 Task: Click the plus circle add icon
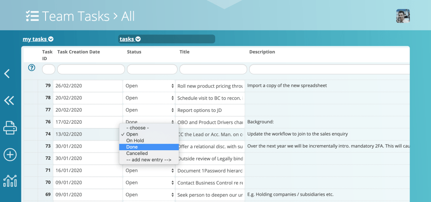pos(10,154)
